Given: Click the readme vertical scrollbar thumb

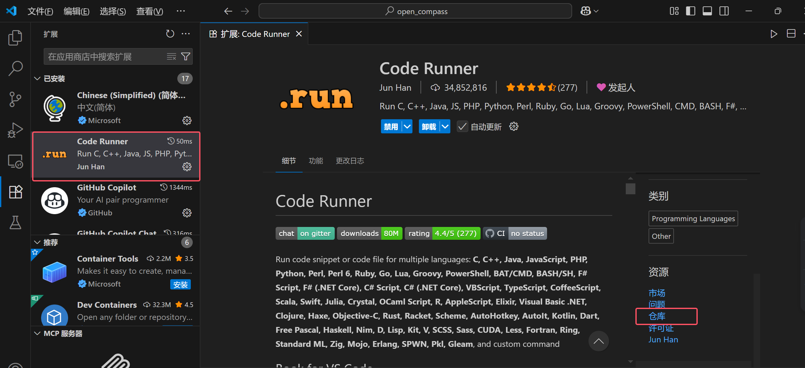Looking at the screenshot, I should click(x=630, y=188).
